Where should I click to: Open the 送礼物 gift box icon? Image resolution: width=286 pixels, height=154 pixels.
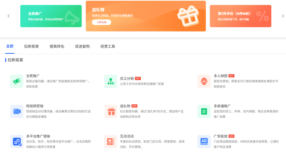tap(110, 111)
